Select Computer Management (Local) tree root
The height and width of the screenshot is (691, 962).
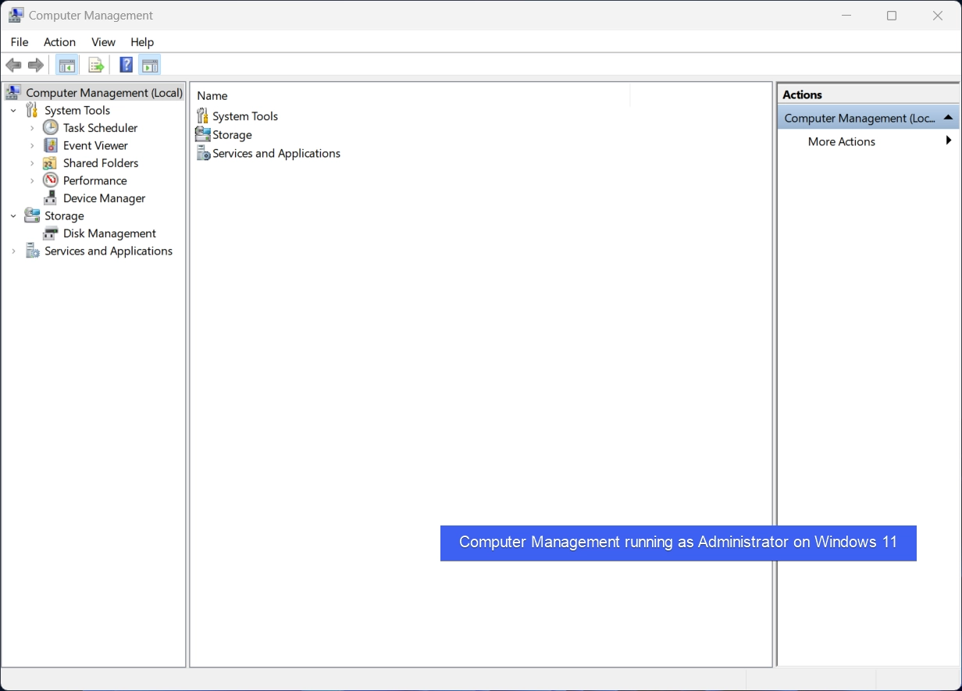coord(104,93)
